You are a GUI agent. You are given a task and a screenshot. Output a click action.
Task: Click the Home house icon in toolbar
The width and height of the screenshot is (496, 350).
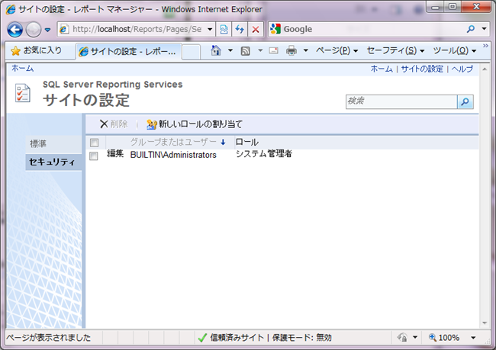click(216, 50)
